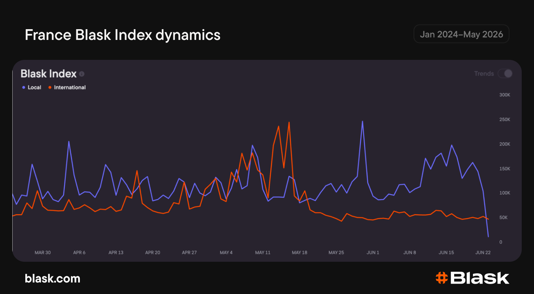Click the Blask hashtag logo
The width and height of the screenshot is (534, 294).
[x=473, y=278]
